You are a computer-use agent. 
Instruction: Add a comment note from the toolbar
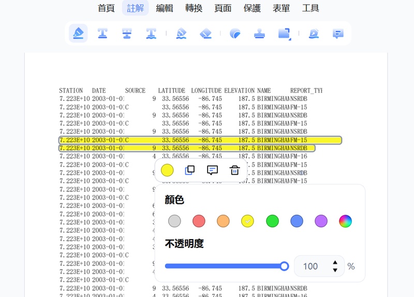[338, 34]
